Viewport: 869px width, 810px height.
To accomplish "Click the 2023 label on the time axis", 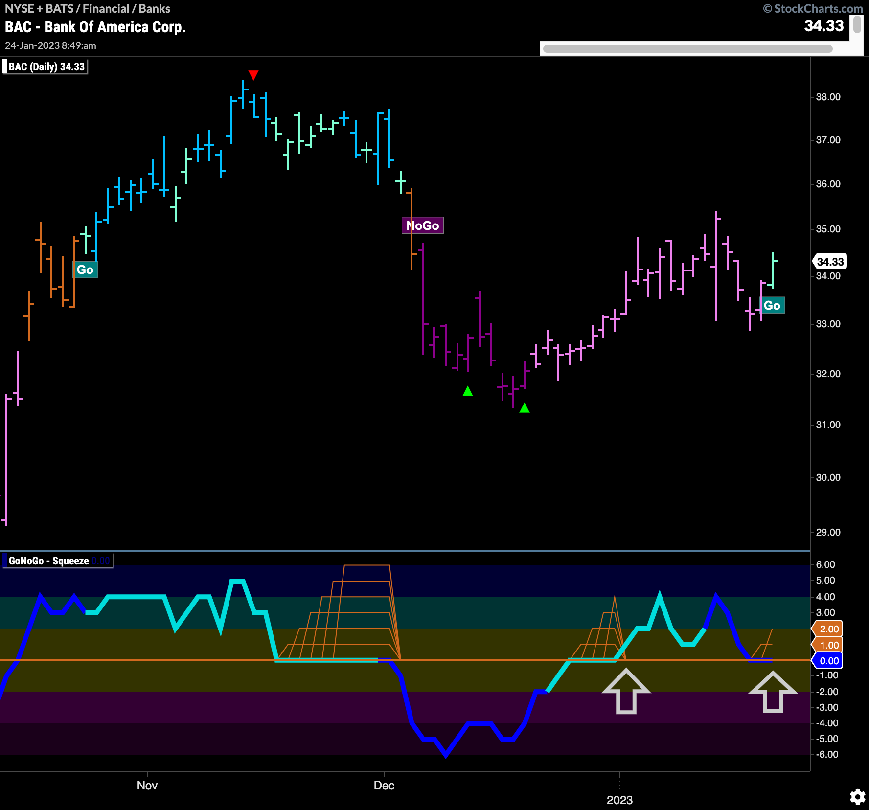I will pyautogui.click(x=619, y=800).
